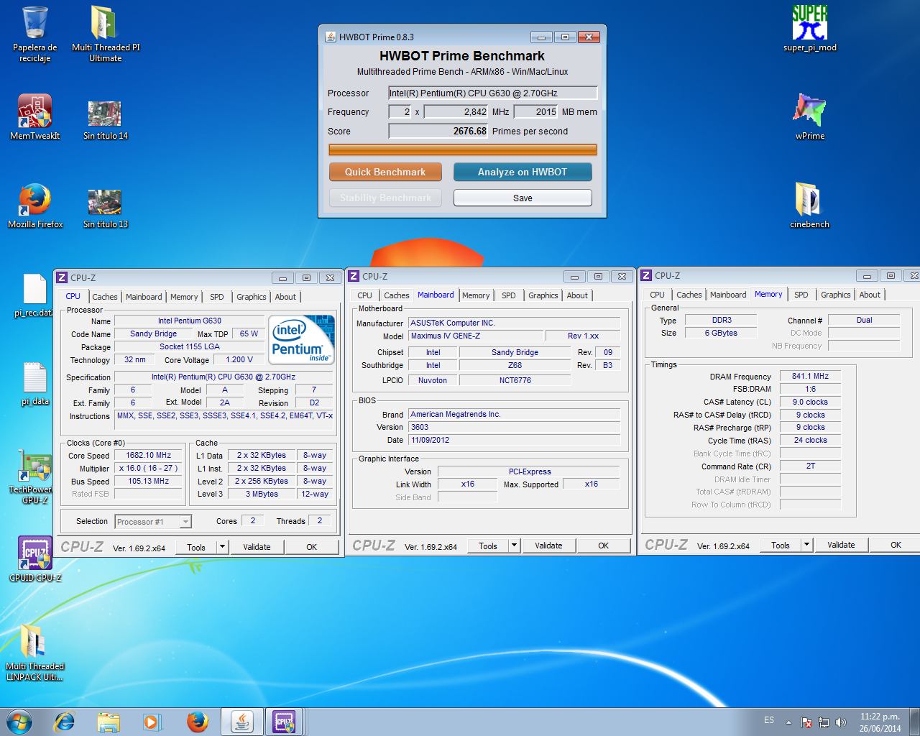Open the Papelera de reciclaje desktop icon
The width and height of the screenshot is (920, 736).
click(x=34, y=34)
